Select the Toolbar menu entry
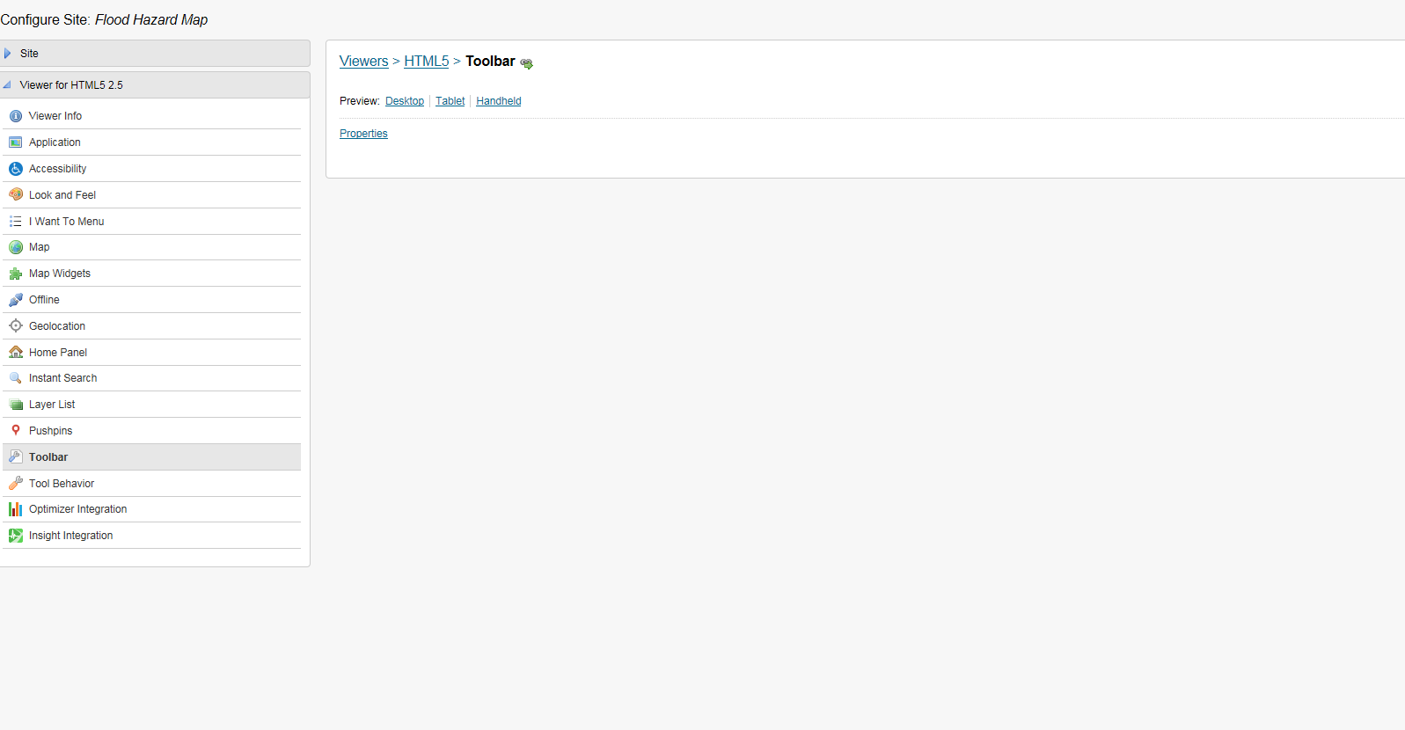Viewport: 1405px width, 730px height. (152, 456)
